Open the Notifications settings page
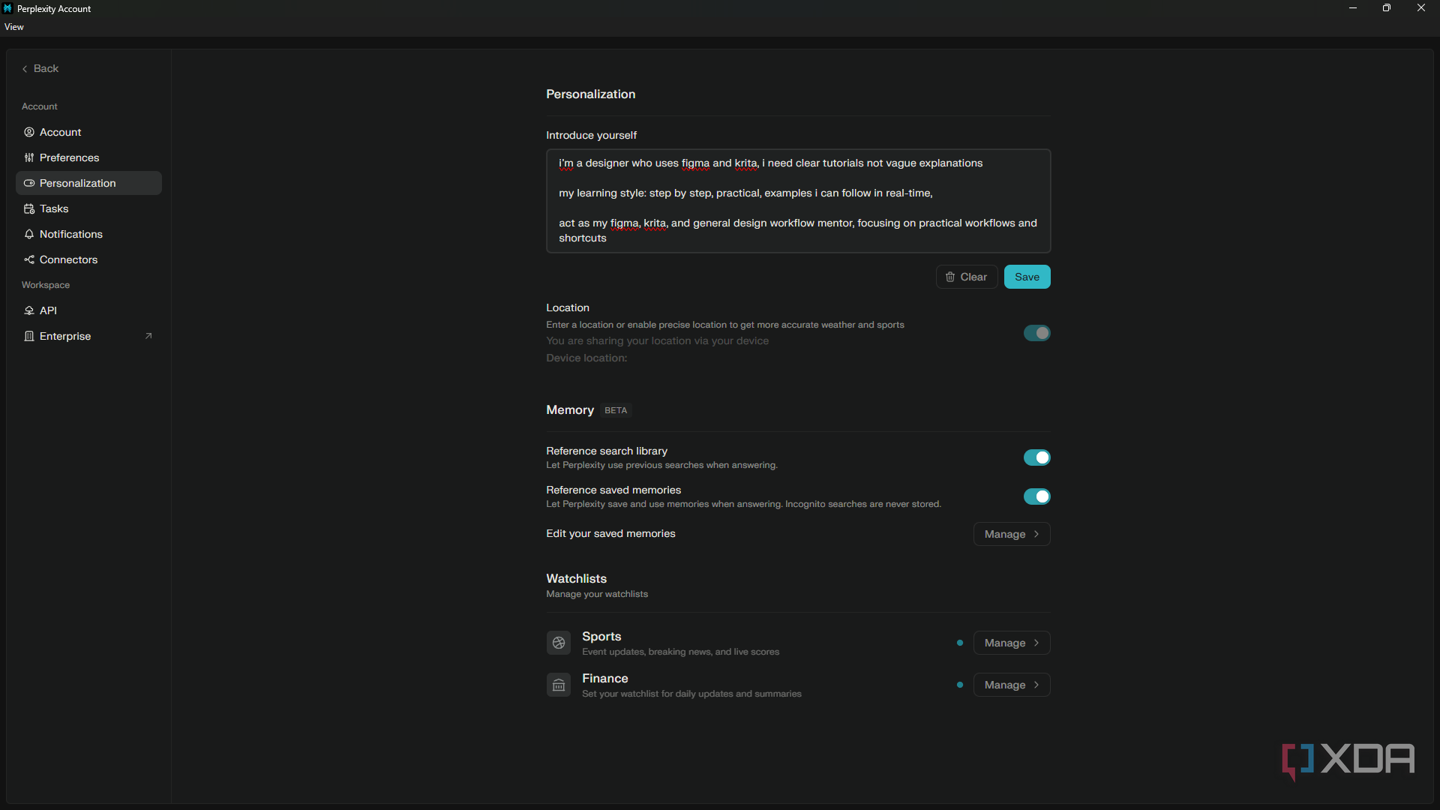Image resolution: width=1440 pixels, height=810 pixels. [x=88, y=234]
